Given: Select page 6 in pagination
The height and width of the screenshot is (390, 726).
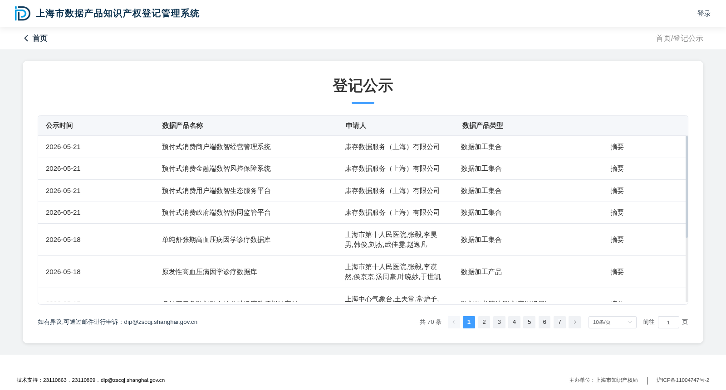Looking at the screenshot, I should point(544,322).
